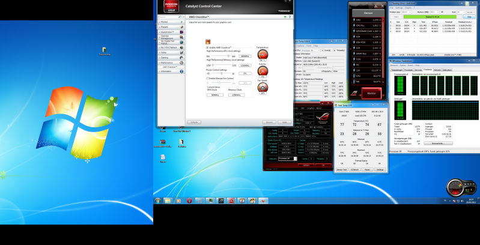This screenshot has height=245, width=480.
Task: Click the Monitor button in ASUS sensor panel
Action: pyautogui.click(x=371, y=93)
